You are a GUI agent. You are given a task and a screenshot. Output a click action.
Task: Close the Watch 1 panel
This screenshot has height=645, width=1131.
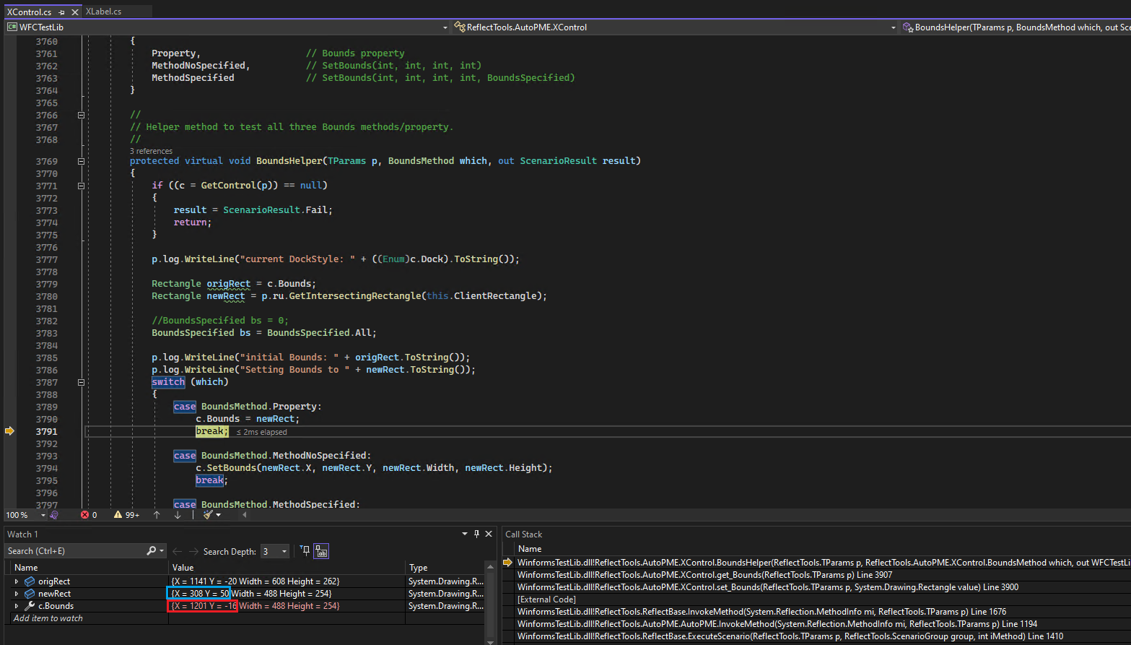point(489,534)
